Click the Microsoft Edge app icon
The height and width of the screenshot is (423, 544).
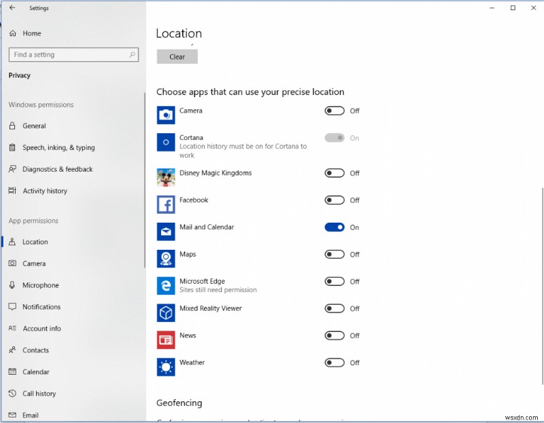(165, 285)
